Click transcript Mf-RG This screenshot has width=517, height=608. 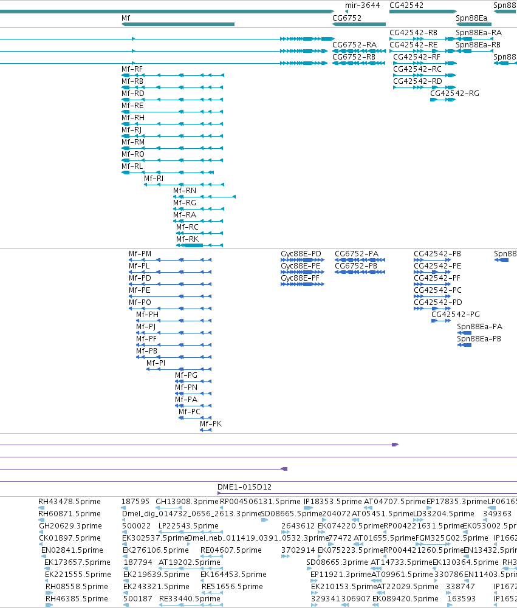pyautogui.click(x=199, y=209)
